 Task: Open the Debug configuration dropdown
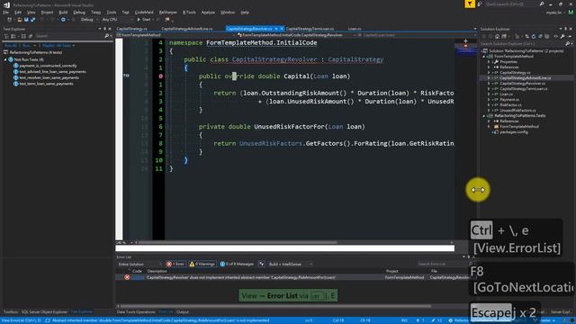click(89, 20)
